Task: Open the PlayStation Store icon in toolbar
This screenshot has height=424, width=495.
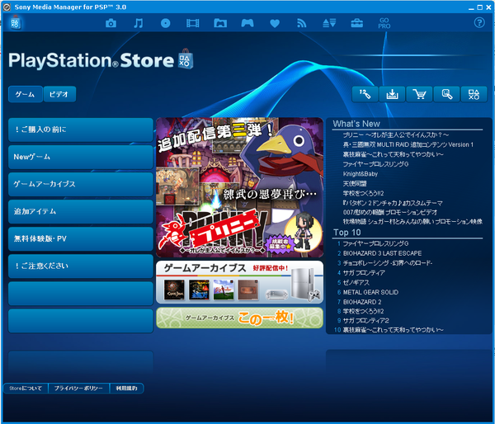Action: tap(15, 23)
